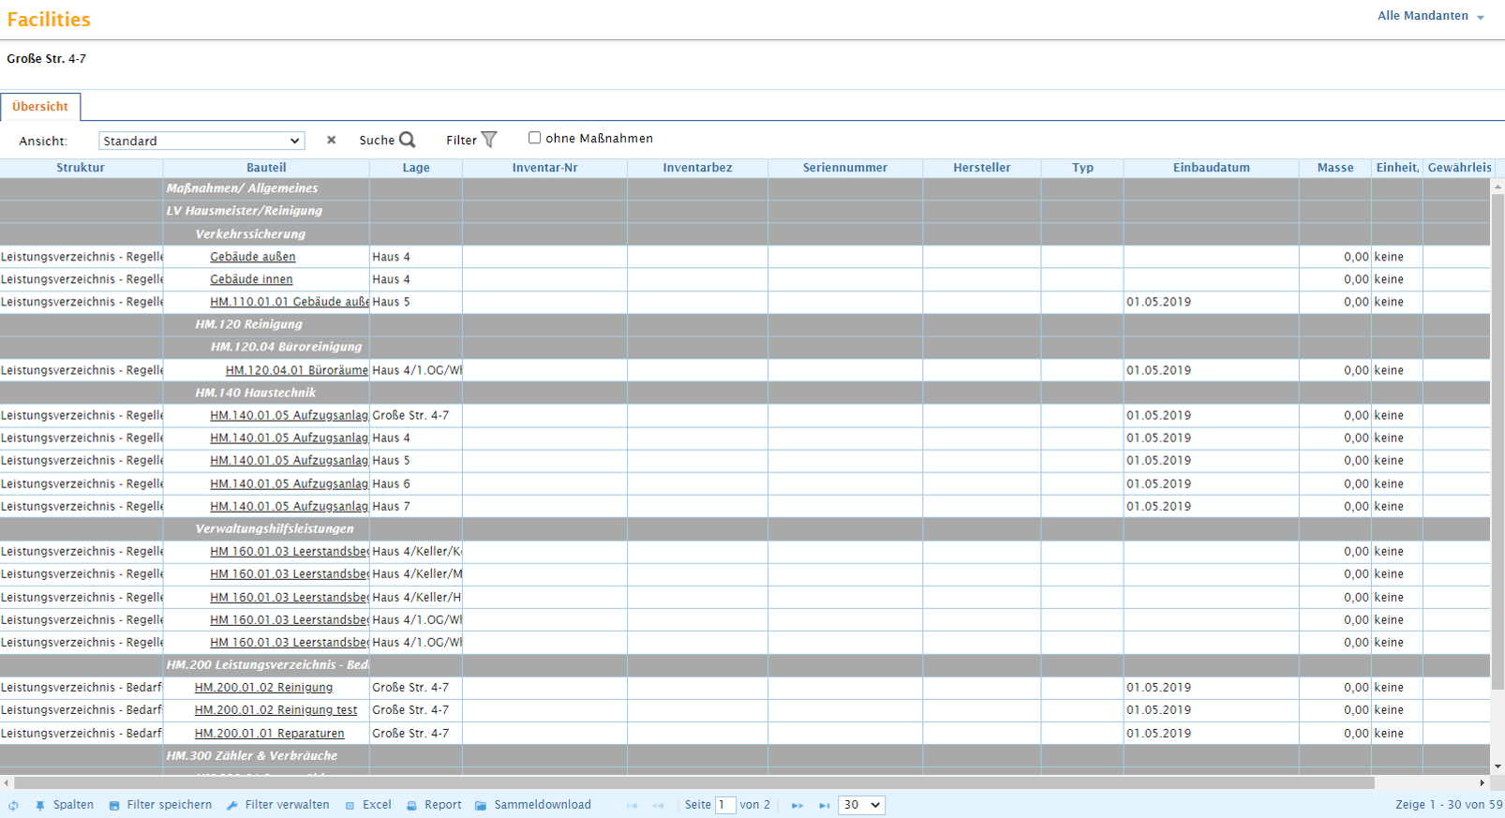Sort by the Einbaudatum column header
The width and height of the screenshot is (1505, 818).
(x=1211, y=168)
